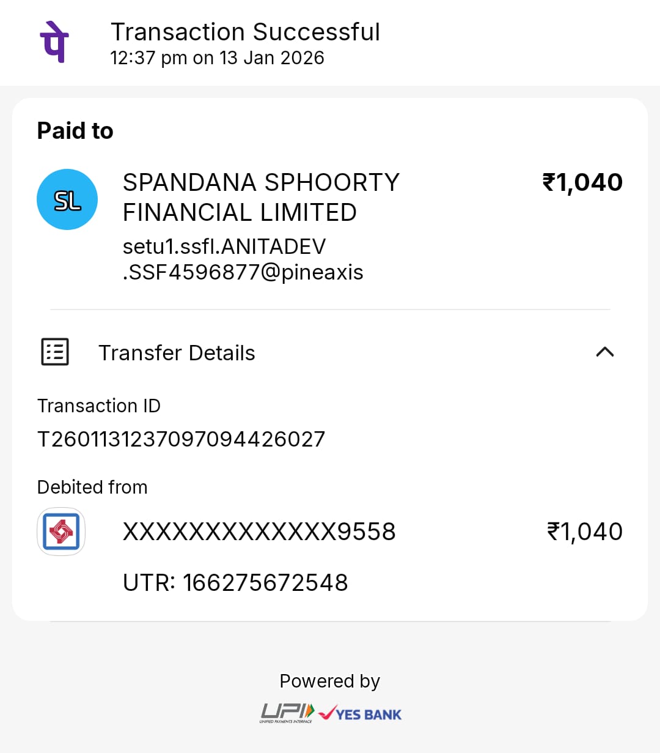660x753 pixels.
Task: Tap the YES BANK logo
Action: 361,714
